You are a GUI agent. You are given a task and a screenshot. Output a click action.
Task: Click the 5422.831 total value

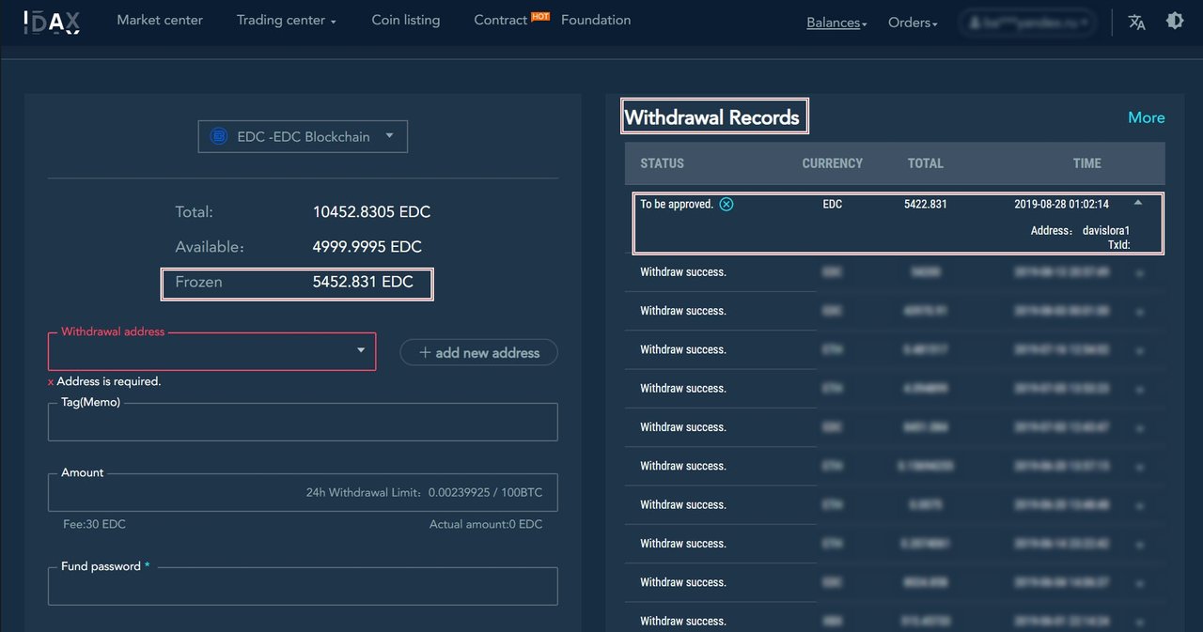(x=926, y=204)
